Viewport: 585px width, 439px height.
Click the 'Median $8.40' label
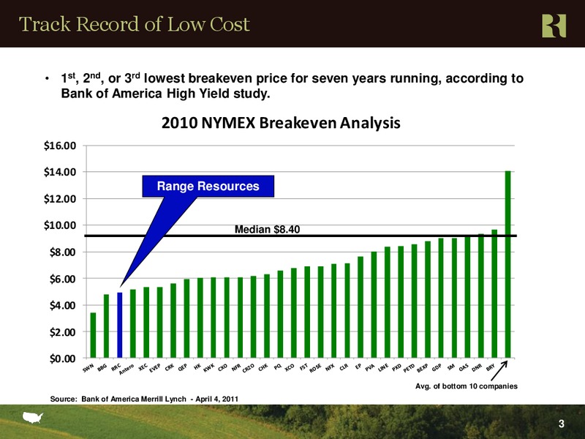click(x=267, y=229)
